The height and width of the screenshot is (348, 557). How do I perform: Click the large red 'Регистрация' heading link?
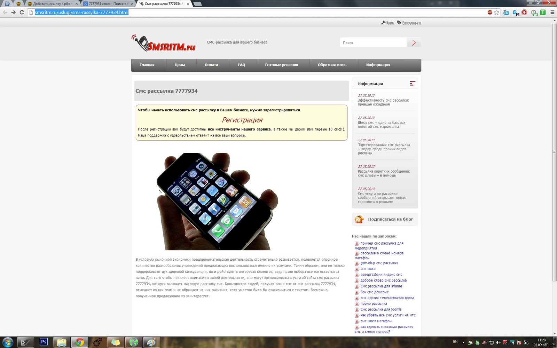tap(242, 120)
